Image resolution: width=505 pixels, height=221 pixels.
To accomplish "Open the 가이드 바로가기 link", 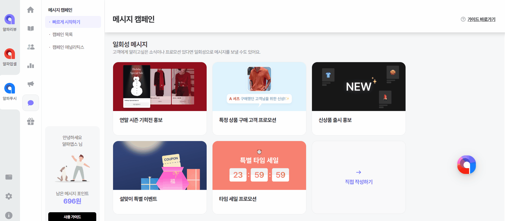I will (481, 19).
